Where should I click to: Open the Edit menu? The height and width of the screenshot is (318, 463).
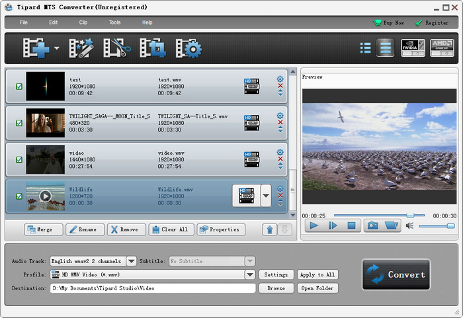tap(53, 22)
